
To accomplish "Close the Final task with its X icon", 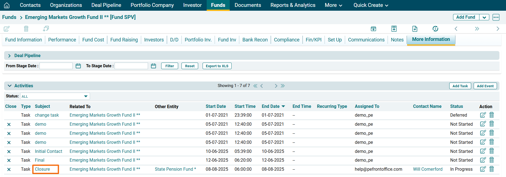I will [x=9, y=160].
